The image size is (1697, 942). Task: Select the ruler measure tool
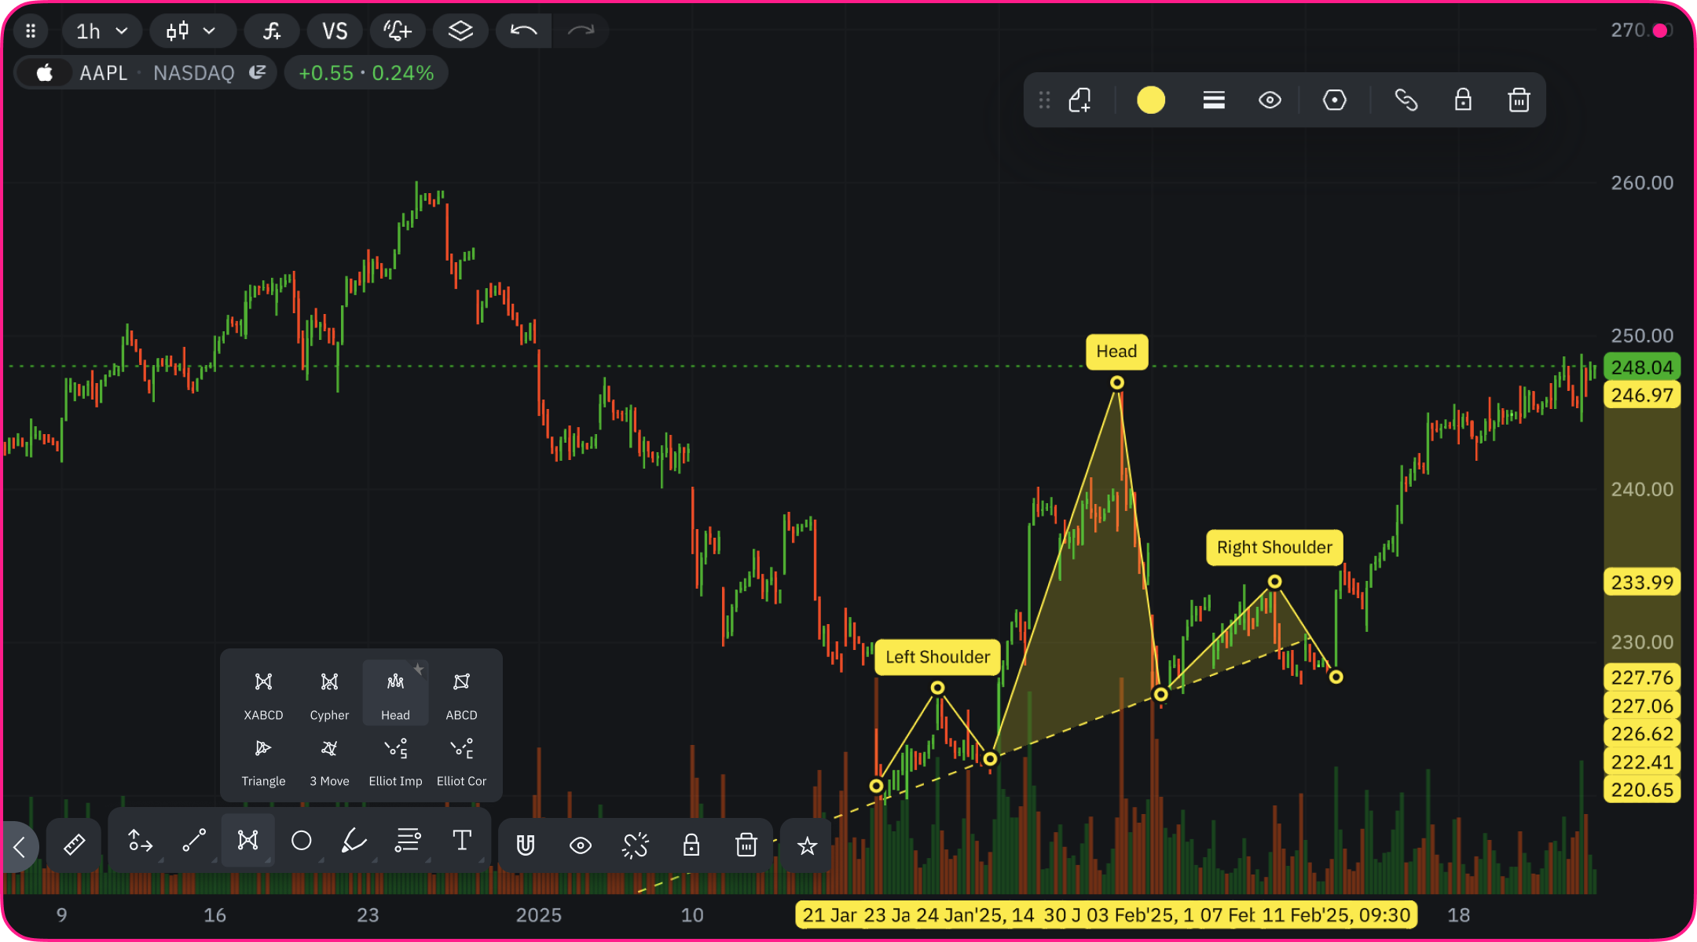(74, 845)
